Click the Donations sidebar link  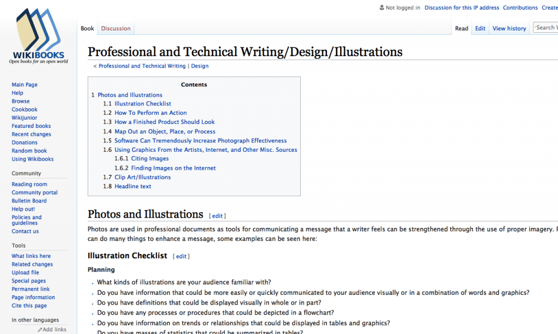pos(24,142)
